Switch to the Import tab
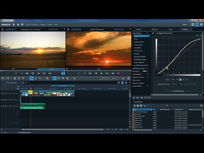Viewport: 204px width, 153px height. pos(139,29)
